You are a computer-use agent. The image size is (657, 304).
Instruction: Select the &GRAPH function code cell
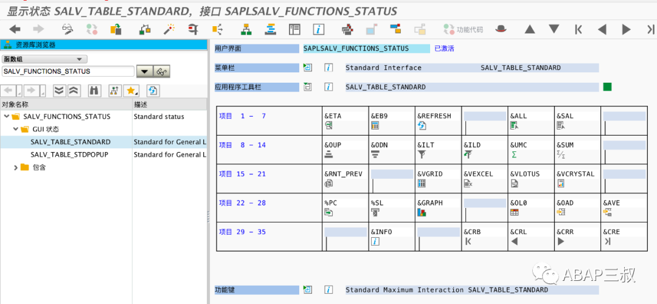438,207
